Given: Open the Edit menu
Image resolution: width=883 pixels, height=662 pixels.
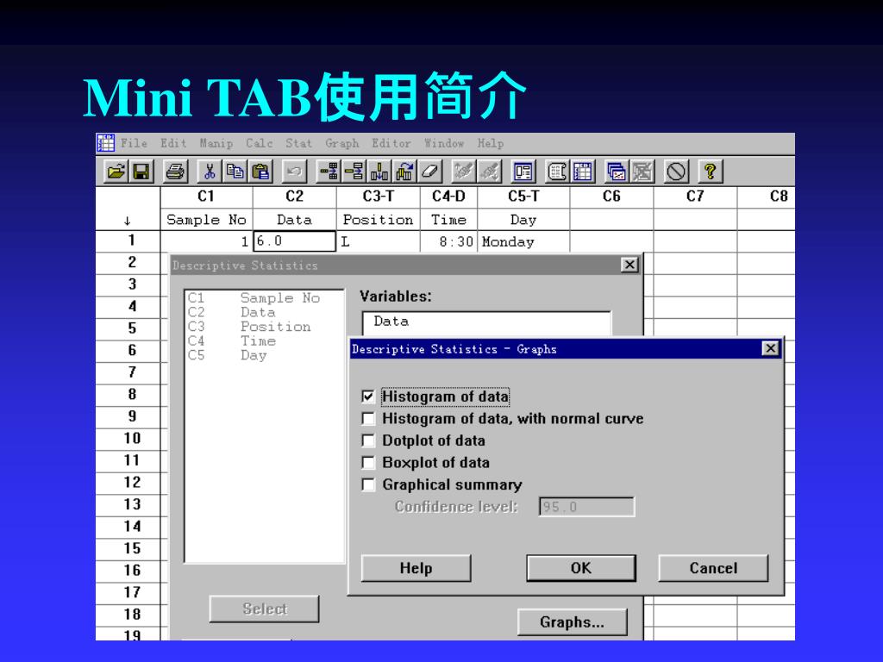Looking at the screenshot, I should [173, 143].
